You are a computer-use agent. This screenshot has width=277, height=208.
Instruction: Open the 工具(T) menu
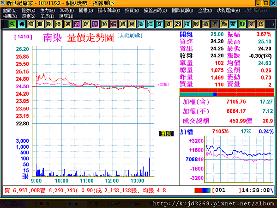(47, 16)
